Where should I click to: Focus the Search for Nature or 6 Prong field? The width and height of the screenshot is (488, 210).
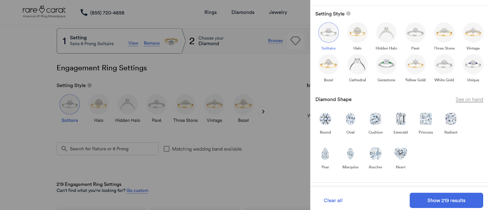pos(107,149)
